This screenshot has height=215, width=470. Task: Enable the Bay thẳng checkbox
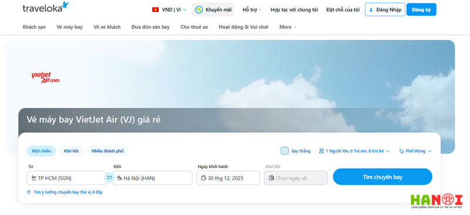pos(284,151)
